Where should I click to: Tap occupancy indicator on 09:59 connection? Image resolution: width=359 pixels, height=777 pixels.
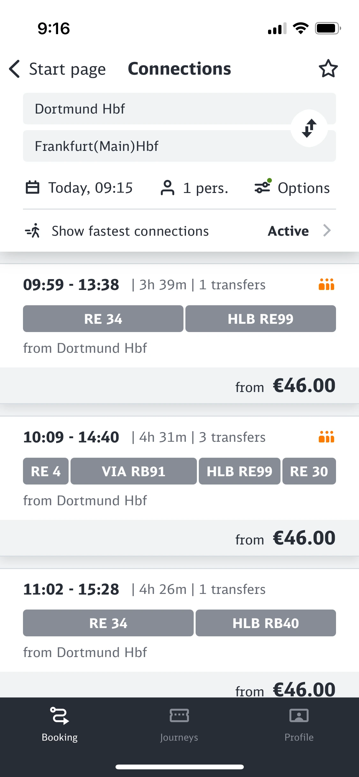[326, 284]
